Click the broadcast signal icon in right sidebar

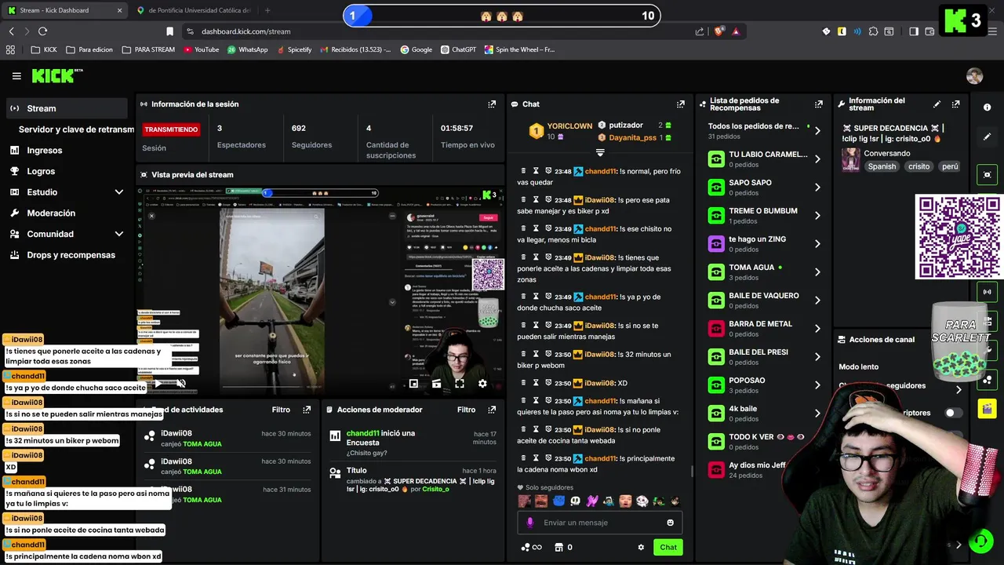[x=988, y=292]
